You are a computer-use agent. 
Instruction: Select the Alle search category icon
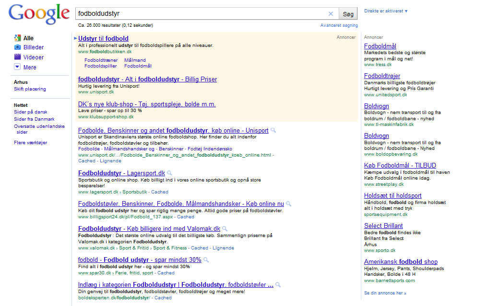[x=17, y=38]
